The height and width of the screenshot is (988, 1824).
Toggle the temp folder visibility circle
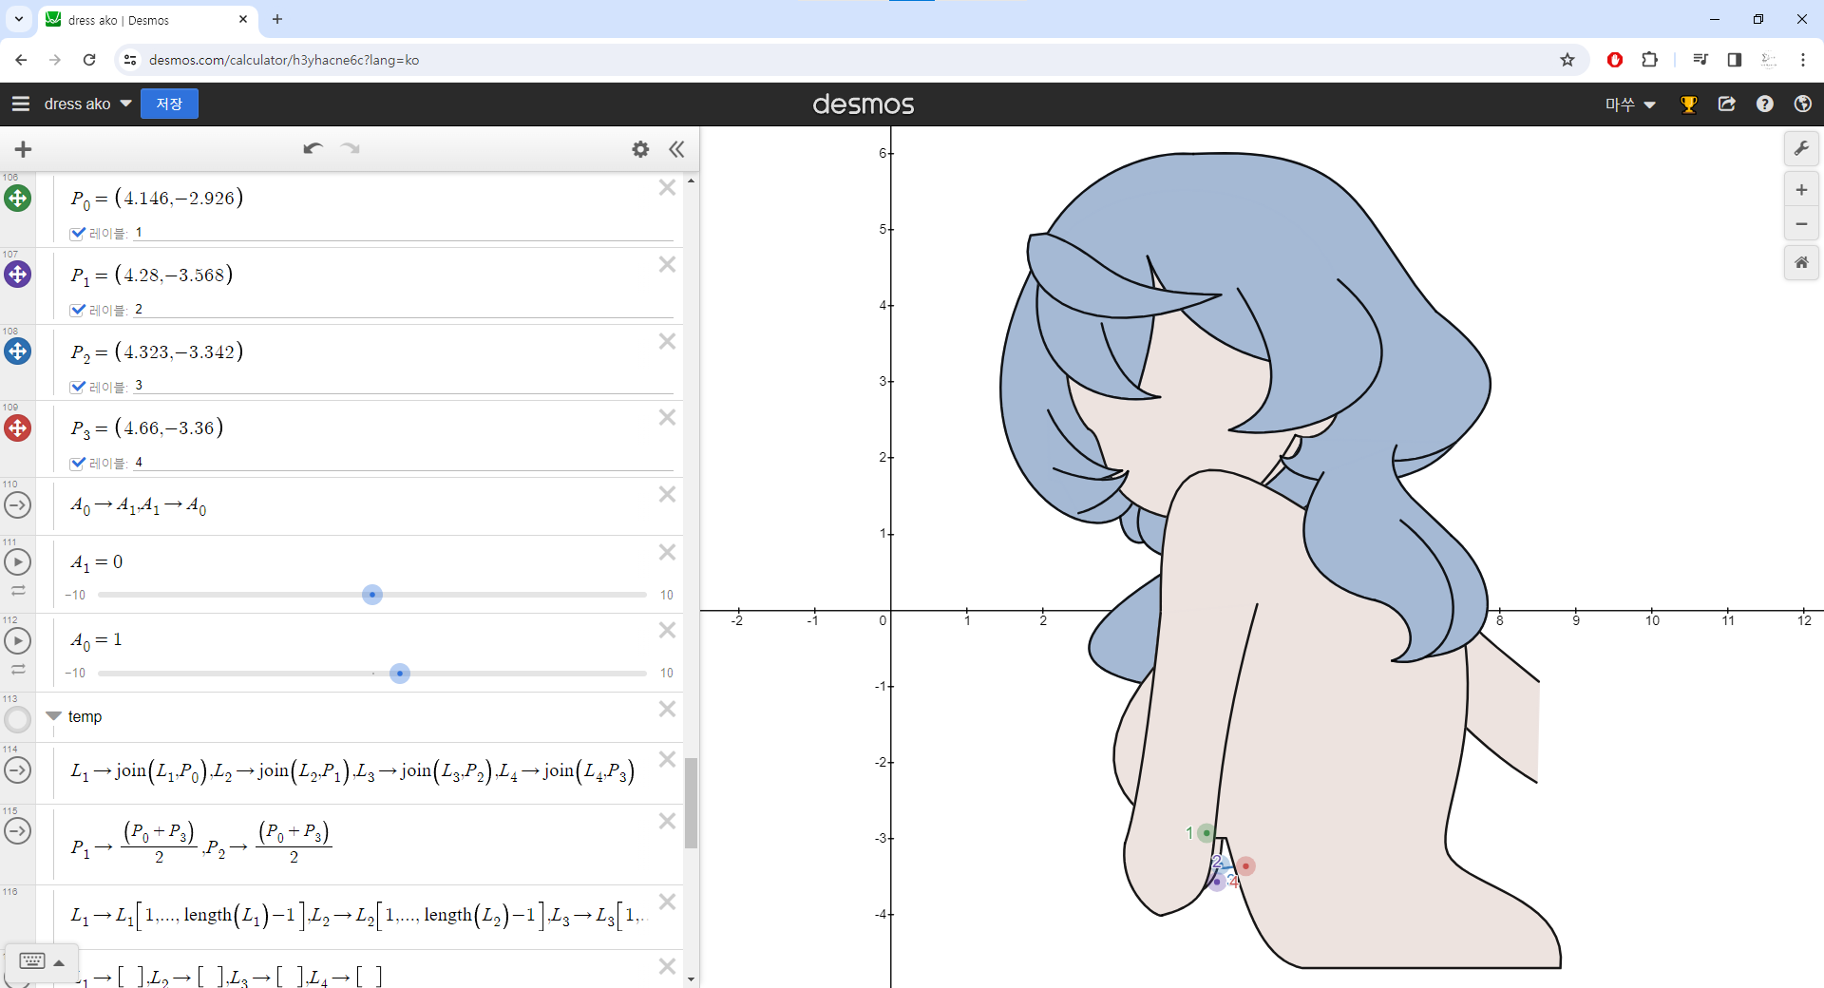[x=17, y=719]
